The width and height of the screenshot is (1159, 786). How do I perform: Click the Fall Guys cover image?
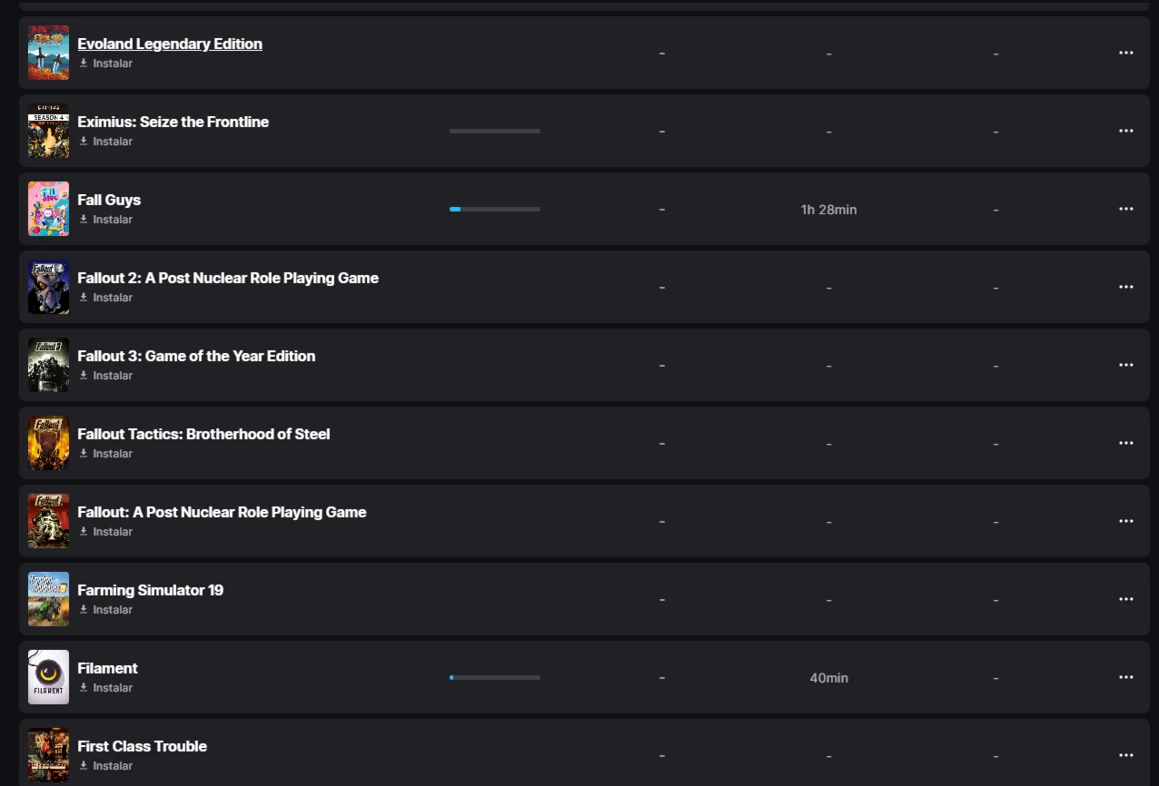(48, 209)
